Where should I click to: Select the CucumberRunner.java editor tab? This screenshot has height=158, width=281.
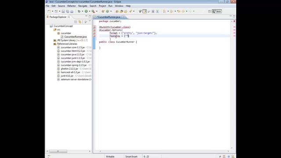tap(108, 17)
